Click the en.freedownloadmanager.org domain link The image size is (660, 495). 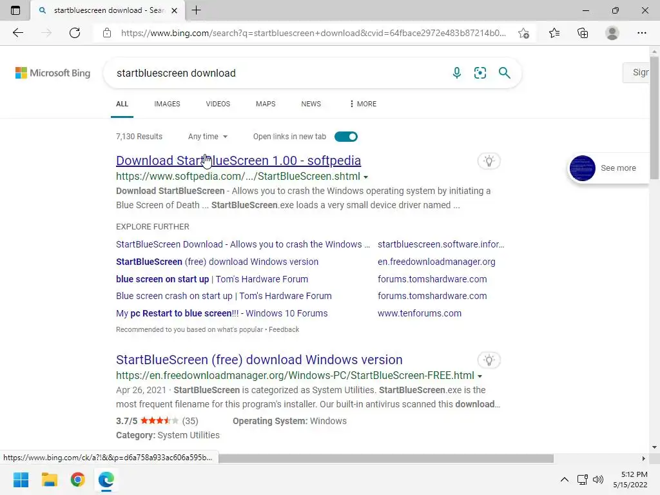[436, 262]
